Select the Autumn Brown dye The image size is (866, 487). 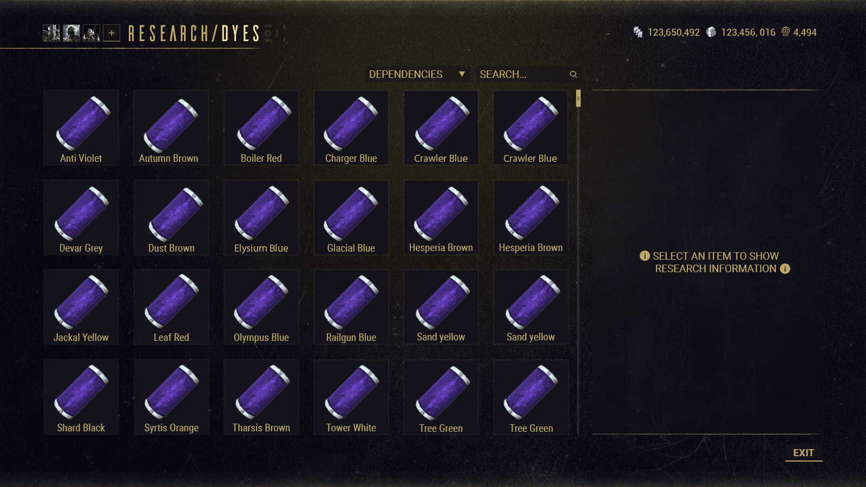click(x=171, y=128)
